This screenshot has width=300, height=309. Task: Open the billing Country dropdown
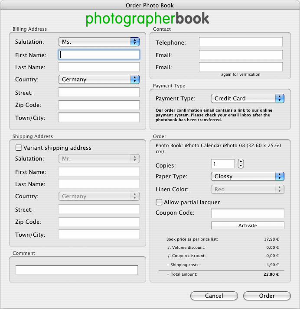click(x=99, y=80)
